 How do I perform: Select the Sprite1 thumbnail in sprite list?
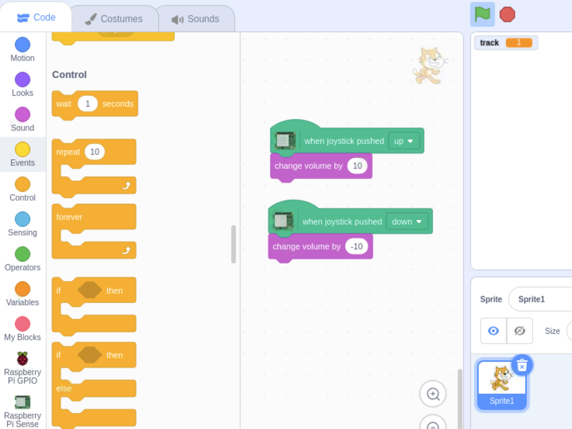[x=502, y=385]
